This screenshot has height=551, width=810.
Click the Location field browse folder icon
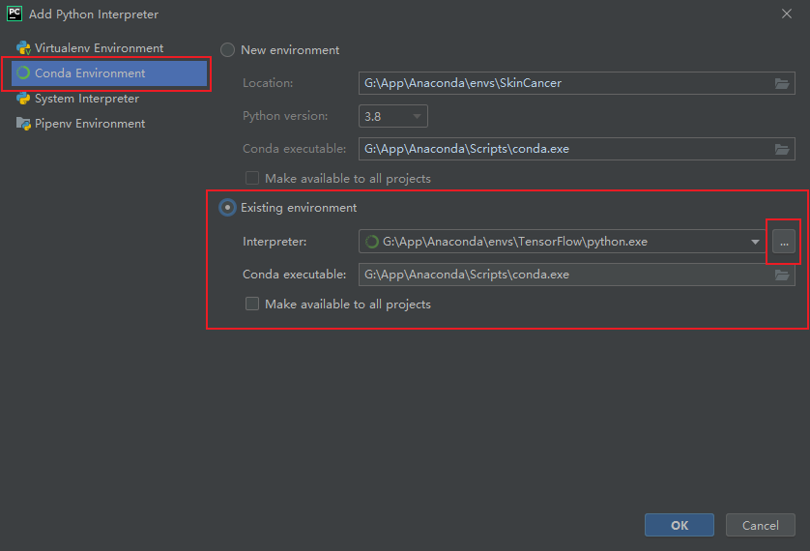click(782, 84)
